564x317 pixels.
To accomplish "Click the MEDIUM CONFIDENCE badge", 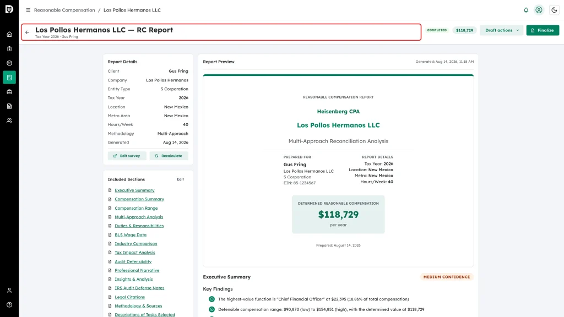I will click(446, 277).
